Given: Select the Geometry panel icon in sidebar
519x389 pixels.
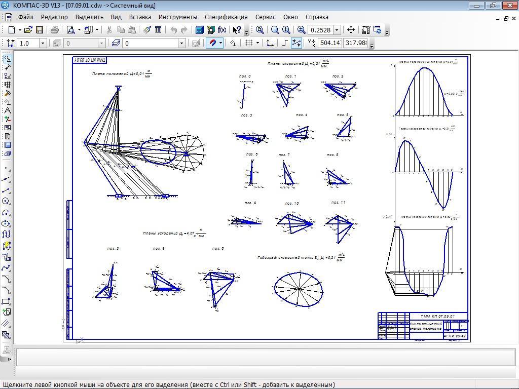Looking at the screenshot, I should click(x=7, y=59).
